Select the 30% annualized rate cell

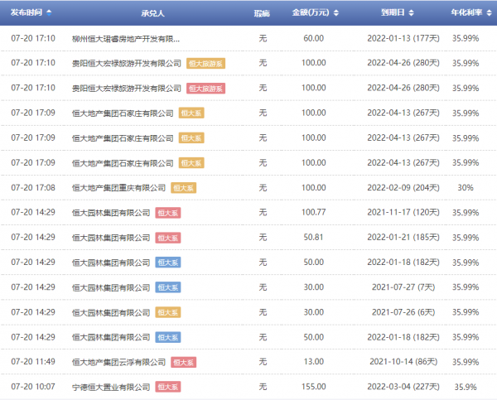pyautogui.click(x=466, y=188)
